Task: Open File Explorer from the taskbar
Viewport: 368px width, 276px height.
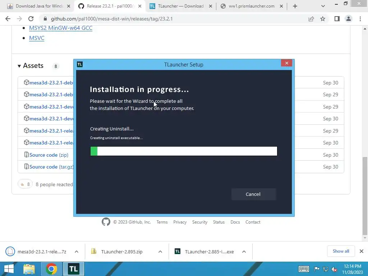Action: pos(29,269)
